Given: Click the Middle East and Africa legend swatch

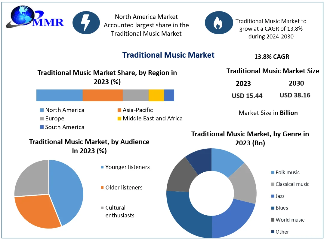Looking at the screenshot, I should [x=119, y=119].
